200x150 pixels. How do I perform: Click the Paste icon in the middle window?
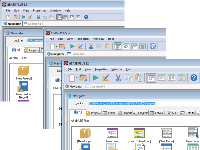coord(107,46)
